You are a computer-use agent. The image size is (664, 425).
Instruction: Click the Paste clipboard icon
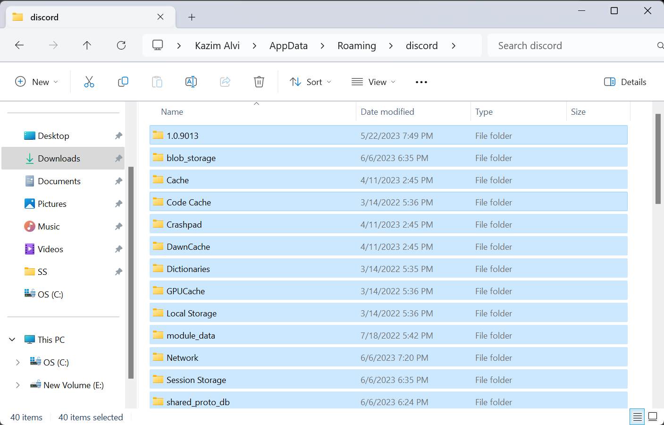(157, 82)
